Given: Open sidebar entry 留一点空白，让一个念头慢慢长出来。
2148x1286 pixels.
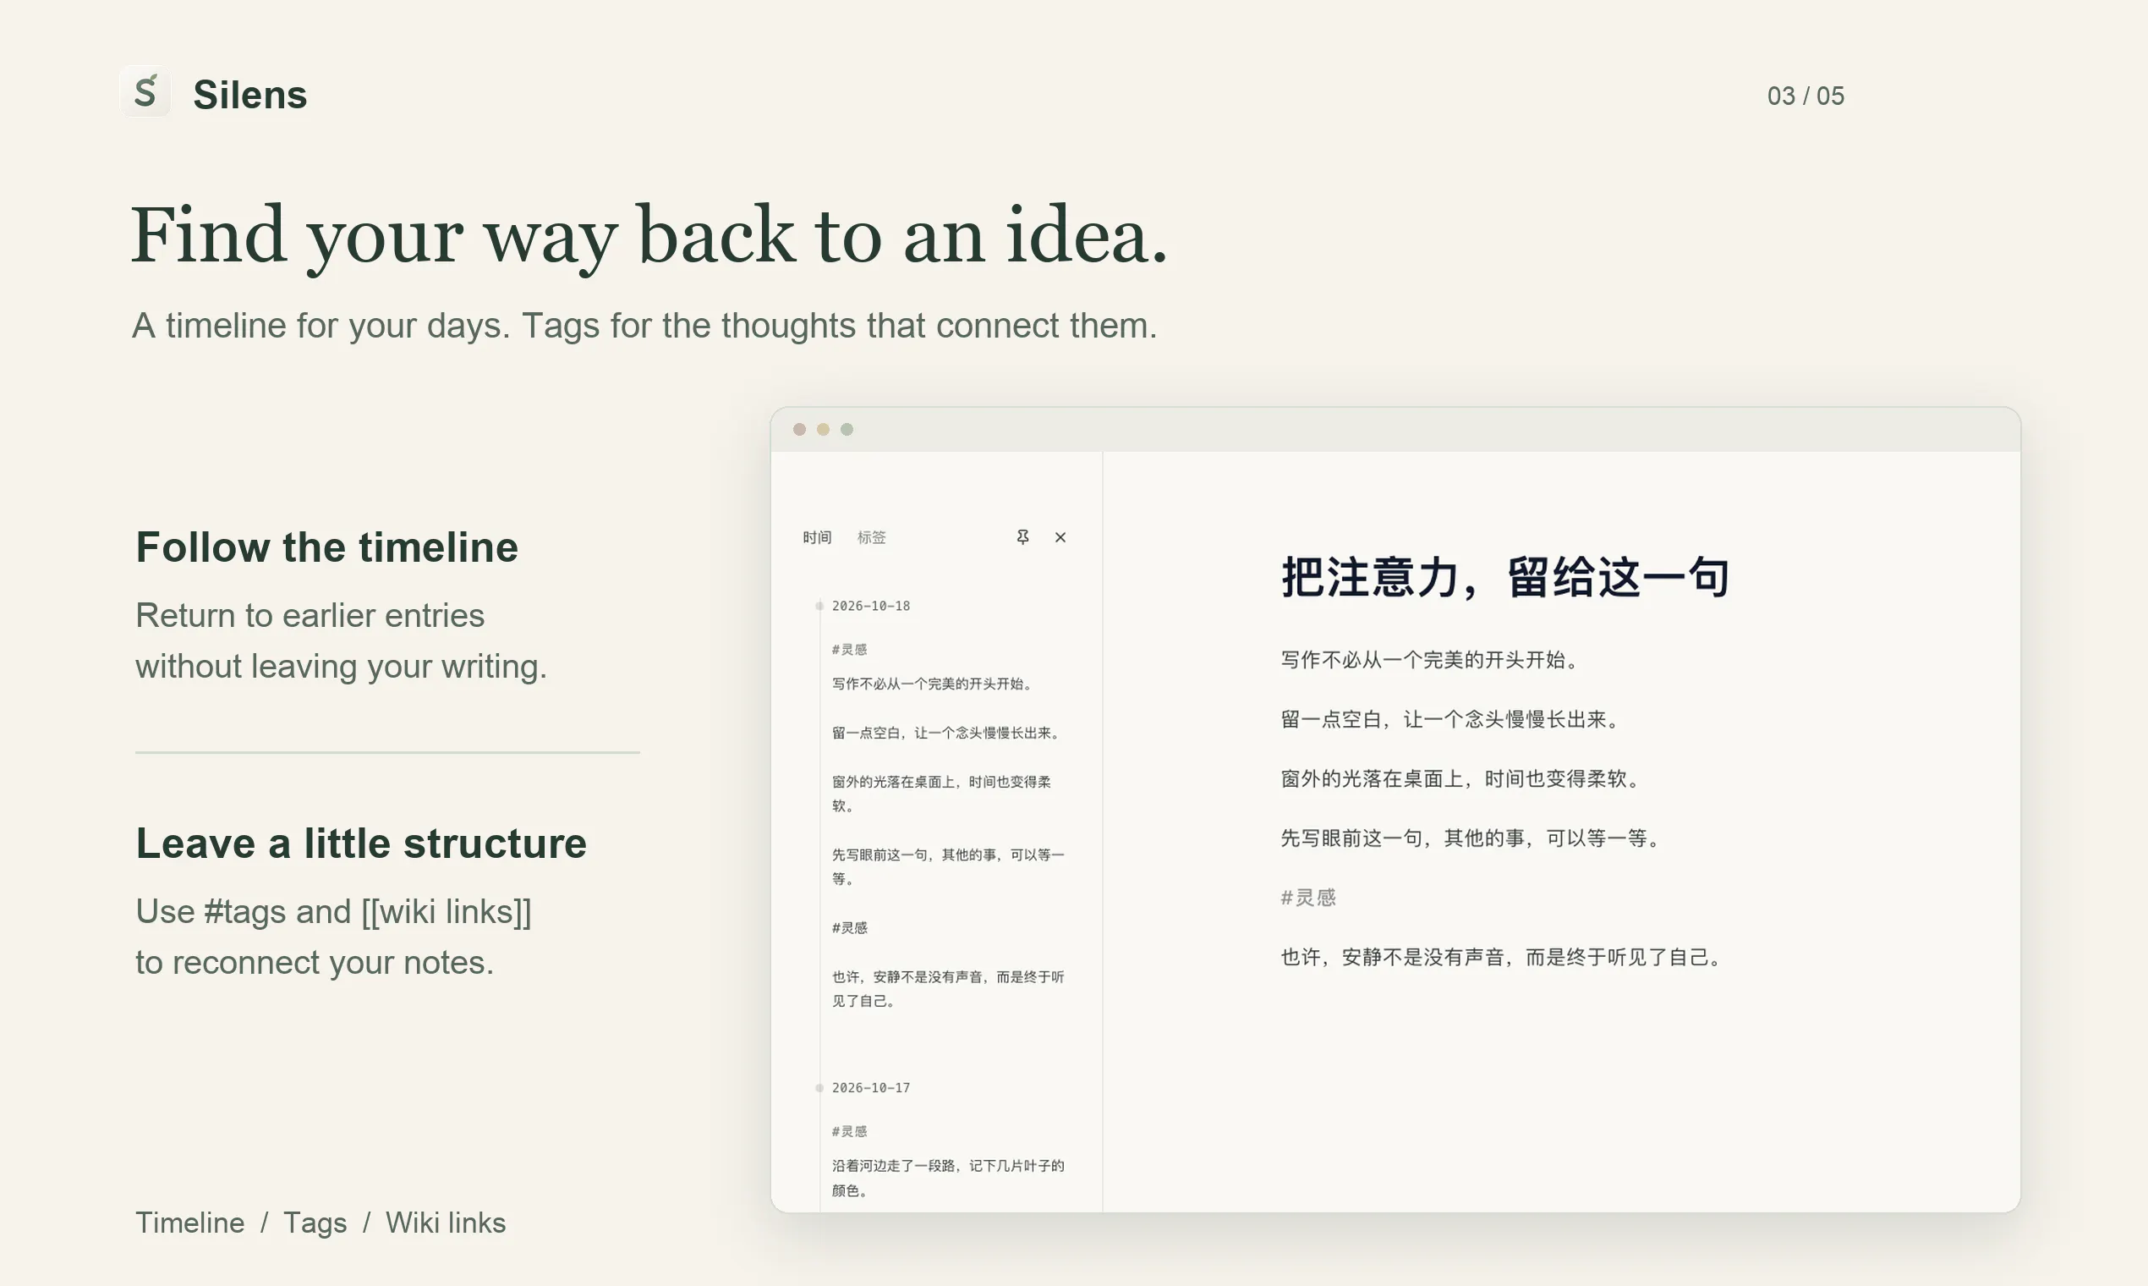Looking at the screenshot, I should point(946,734).
